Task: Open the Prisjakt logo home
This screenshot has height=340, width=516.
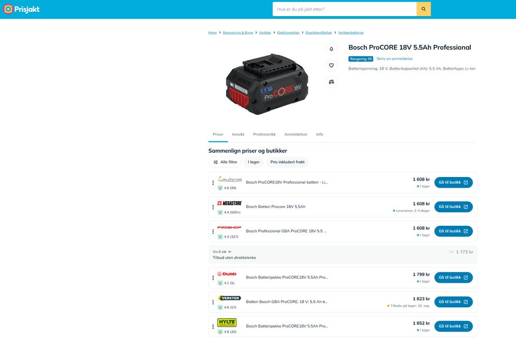Action: tap(21, 9)
